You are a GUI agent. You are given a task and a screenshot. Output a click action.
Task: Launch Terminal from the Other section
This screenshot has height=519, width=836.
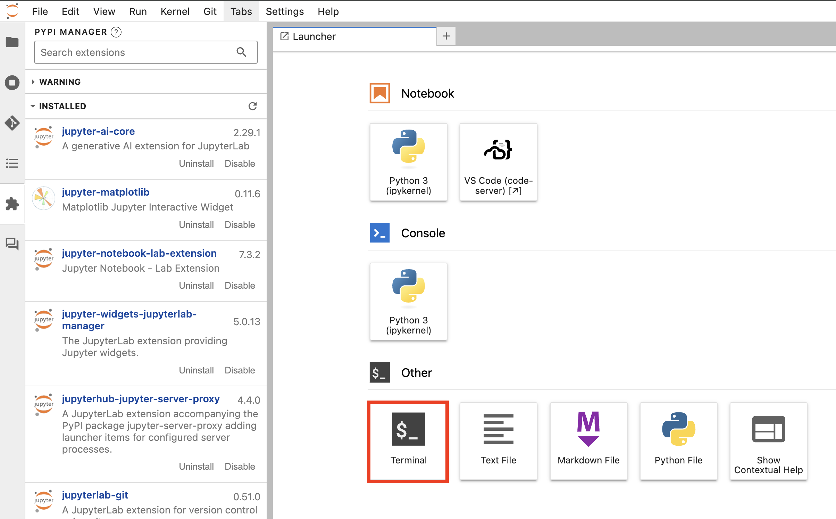[408, 441]
